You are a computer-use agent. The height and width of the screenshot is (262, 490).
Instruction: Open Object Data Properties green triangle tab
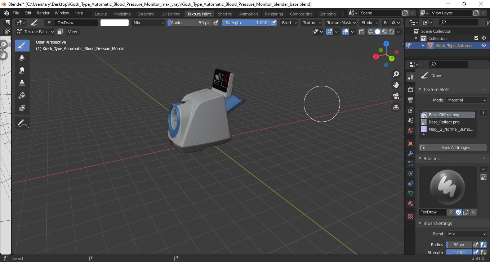(410, 194)
